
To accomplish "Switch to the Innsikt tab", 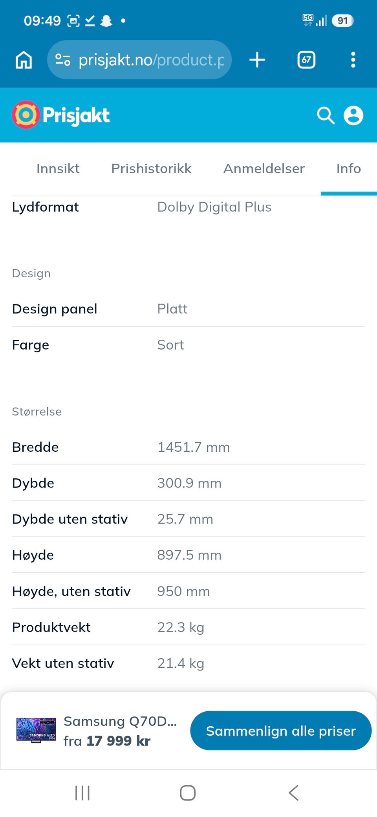I will (x=58, y=169).
